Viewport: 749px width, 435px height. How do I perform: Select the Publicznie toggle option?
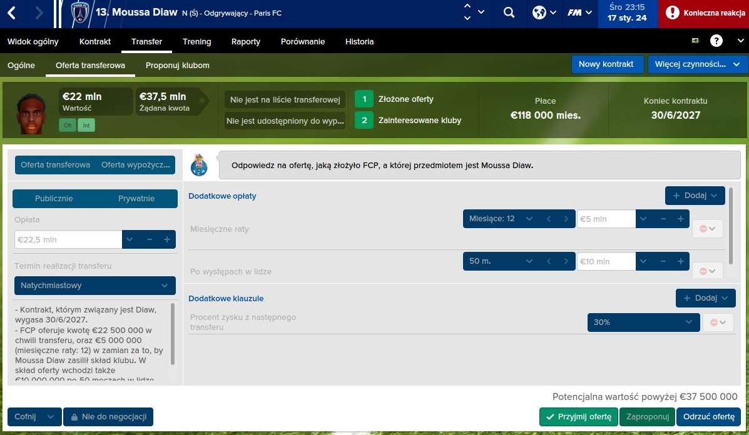(54, 199)
